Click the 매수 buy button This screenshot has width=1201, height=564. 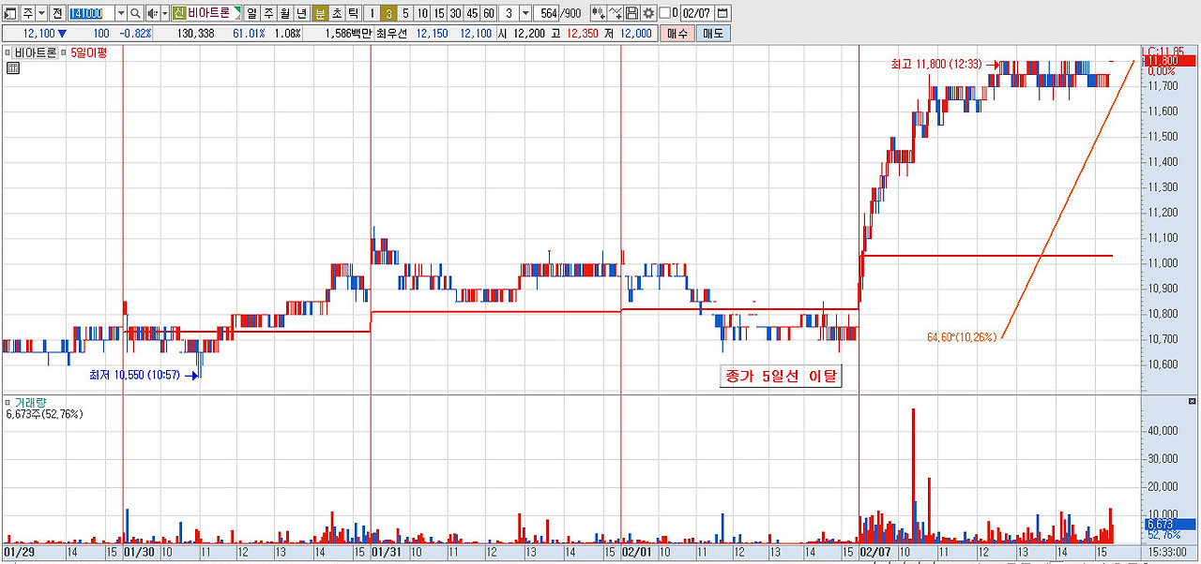pyautogui.click(x=677, y=33)
